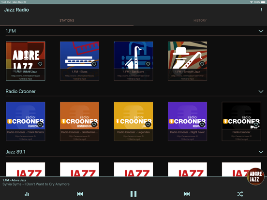
Task: Open the round Adore Jazz now-playing artwork
Action: (x=255, y=176)
